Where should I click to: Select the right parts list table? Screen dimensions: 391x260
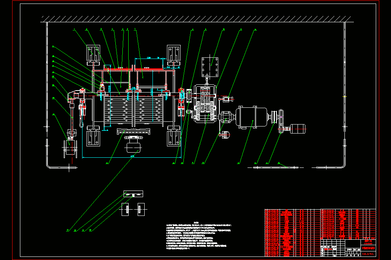(348, 224)
